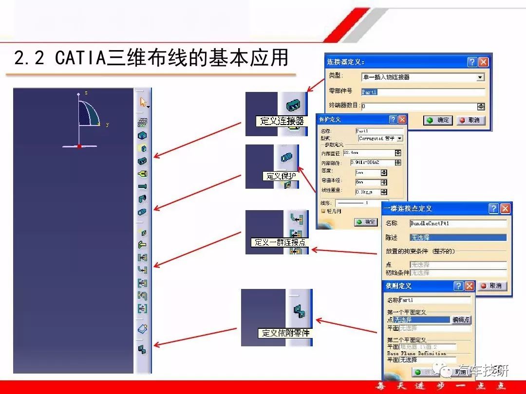This screenshot has height=394, width=526.
Task: Click bracket arrow icon below curved arrow icon
Action: [142, 283]
